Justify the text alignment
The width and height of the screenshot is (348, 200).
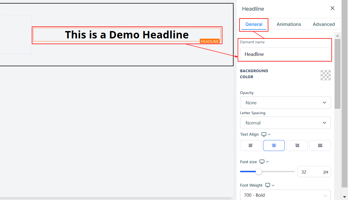tap(320, 146)
